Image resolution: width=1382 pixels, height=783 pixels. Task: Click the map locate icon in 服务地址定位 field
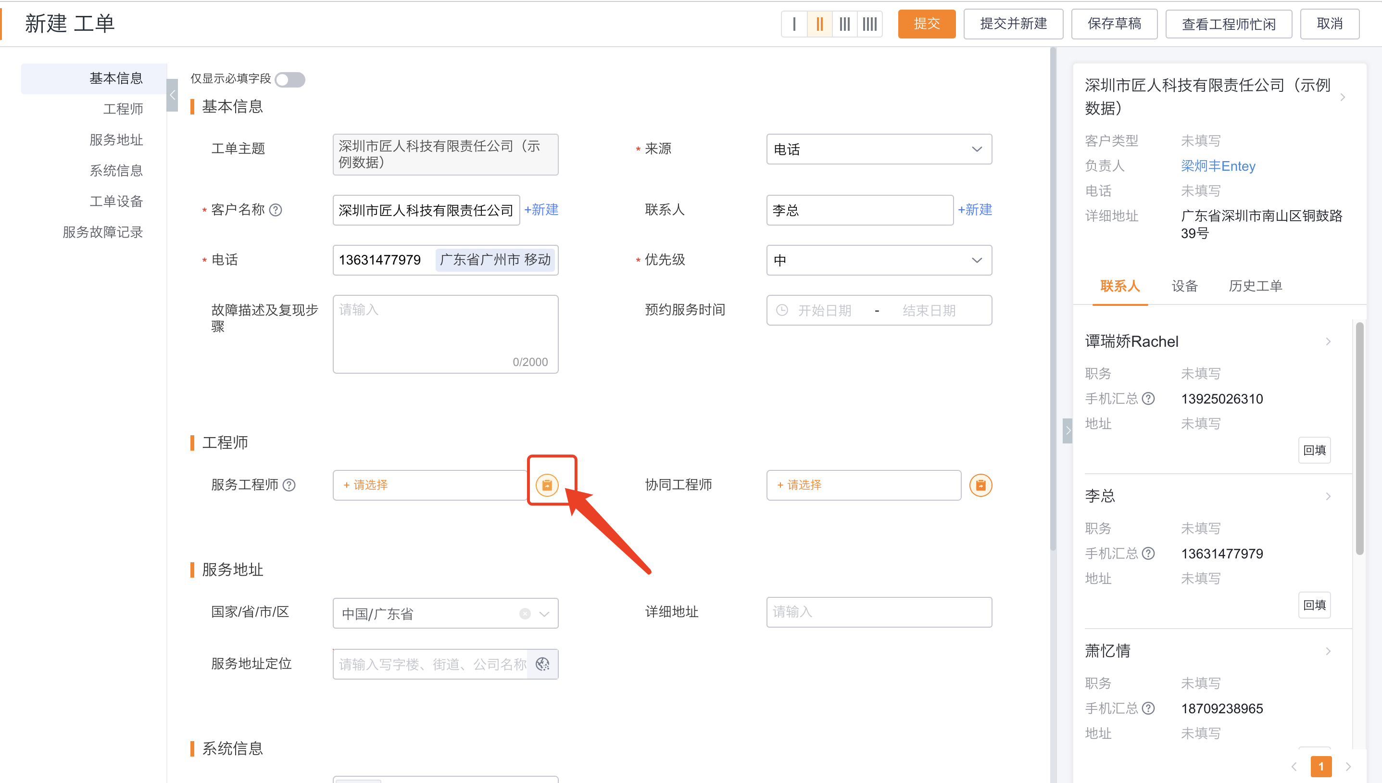pos(542,664)
